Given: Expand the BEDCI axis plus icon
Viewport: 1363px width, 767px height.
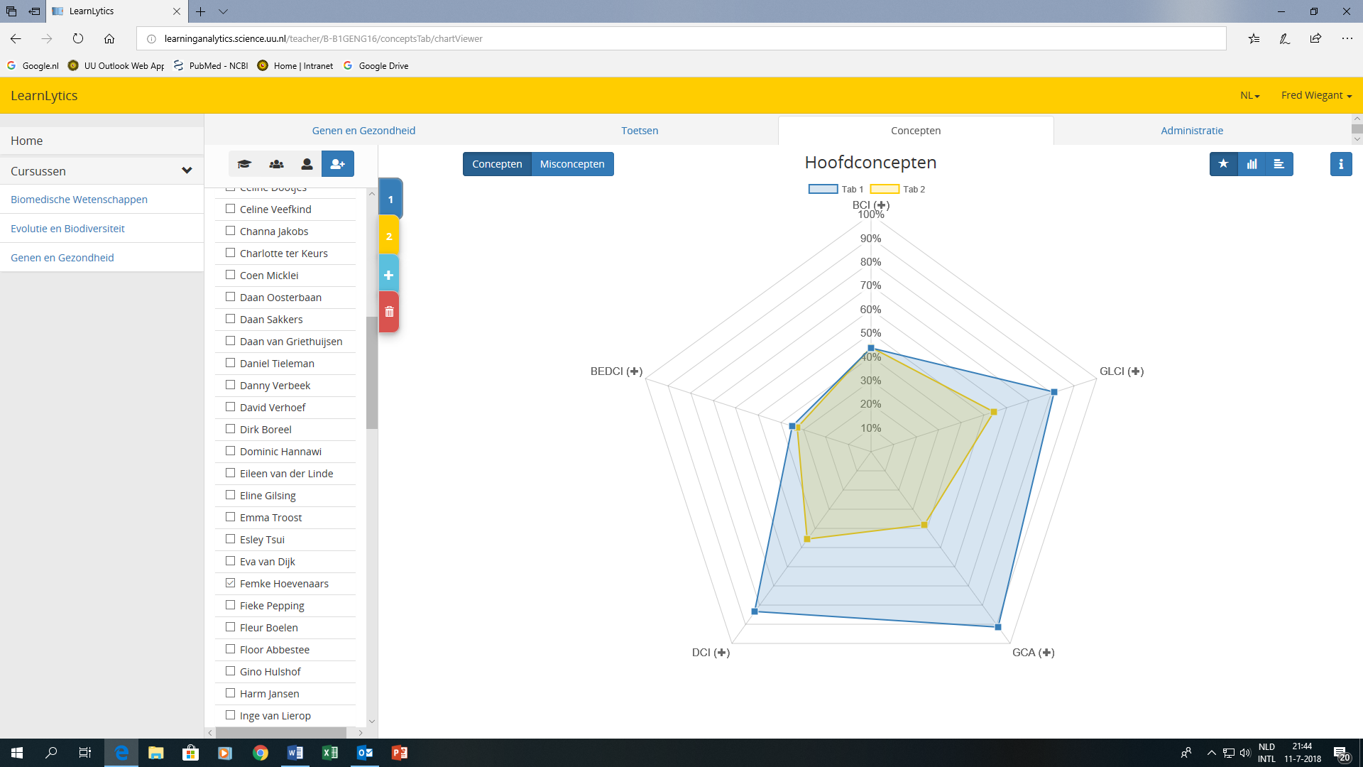Looking at the screenshot, I should point(634,371).
